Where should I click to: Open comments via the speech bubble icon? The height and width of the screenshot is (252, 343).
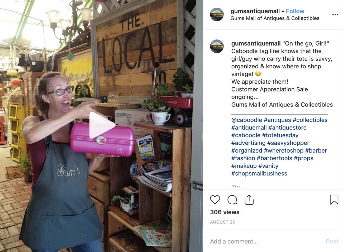pos(232,200)
